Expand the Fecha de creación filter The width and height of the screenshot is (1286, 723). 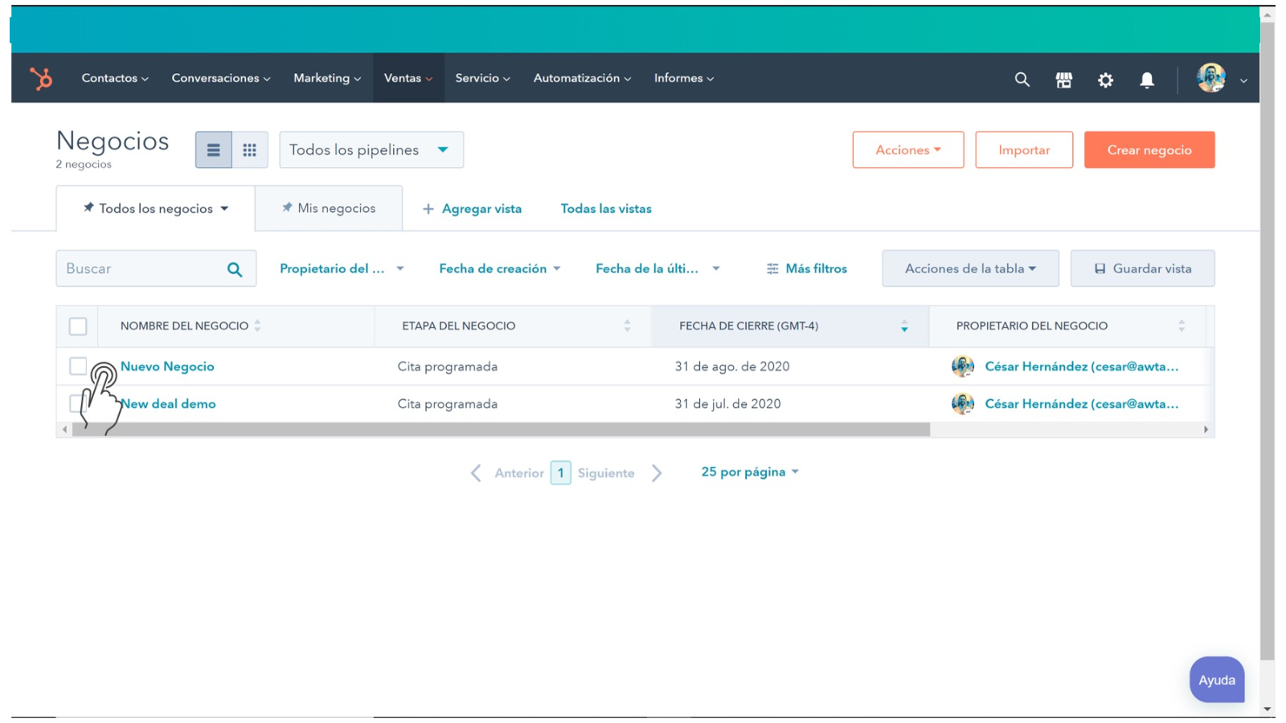[x=499, y=268]
